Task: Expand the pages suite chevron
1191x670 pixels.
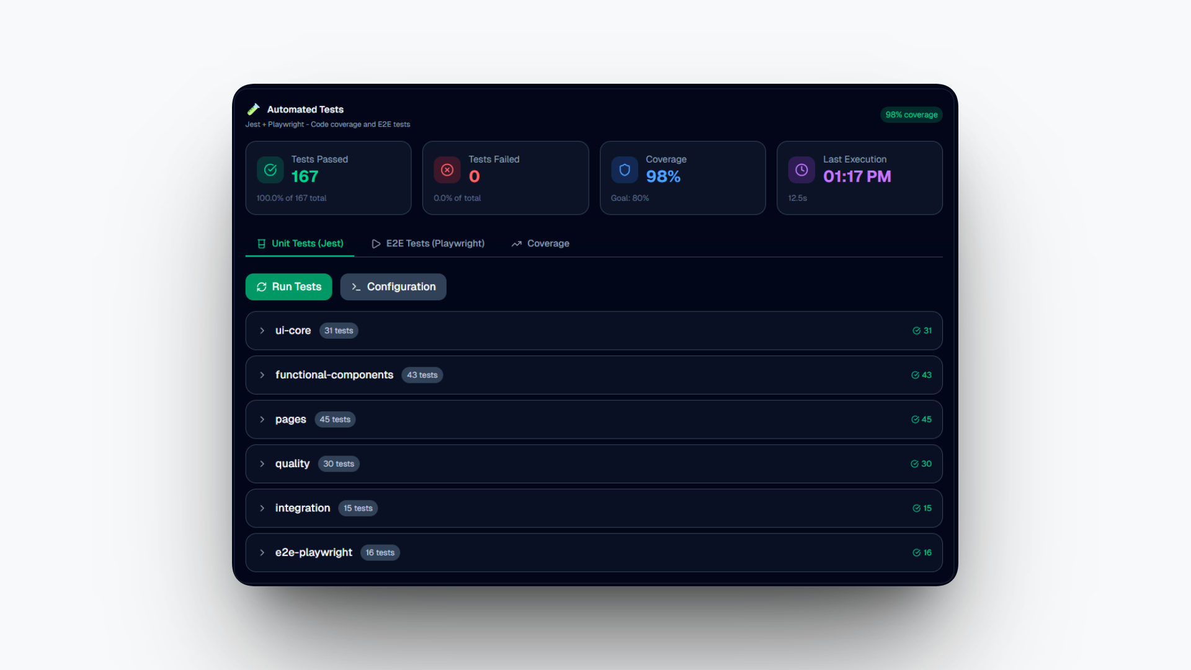Action: pos(262,419)
